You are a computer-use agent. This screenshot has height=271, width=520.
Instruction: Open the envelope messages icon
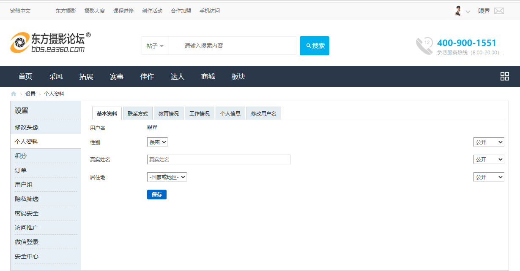click(x=499, y=11)
